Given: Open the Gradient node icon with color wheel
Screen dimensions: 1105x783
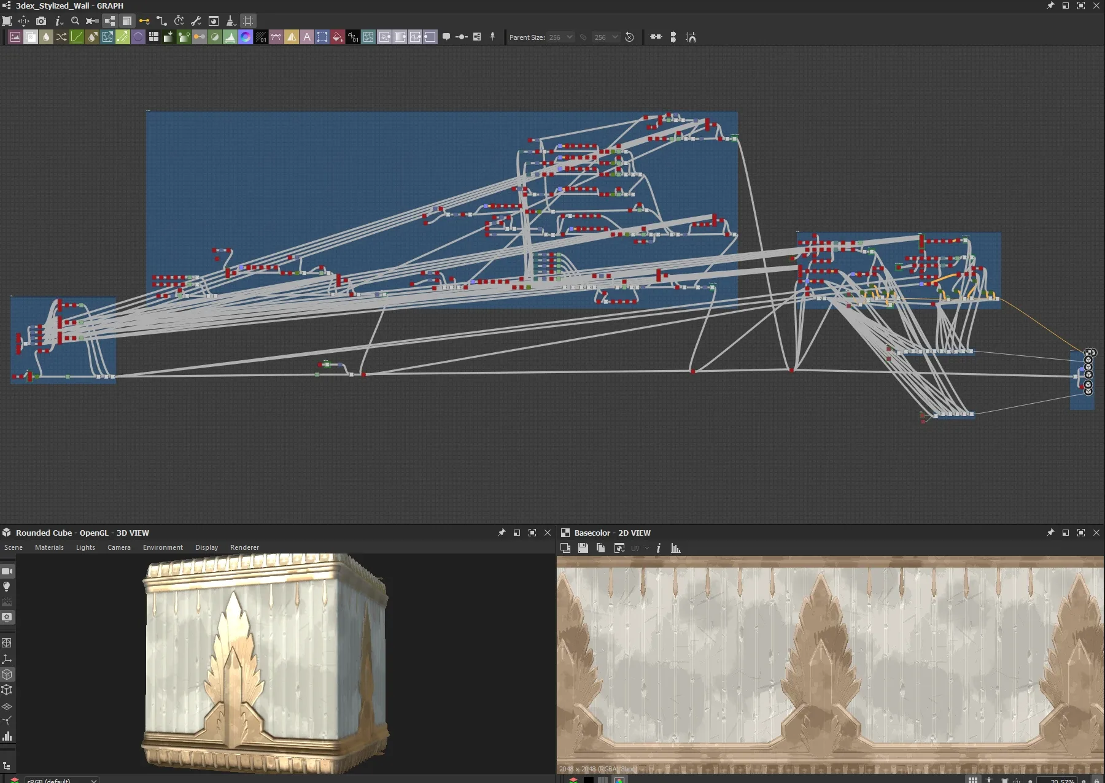Looking at the screenshot, I should pyautogui.click(x=244, y=37).
